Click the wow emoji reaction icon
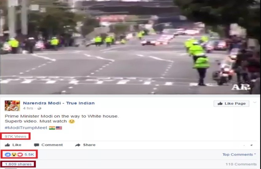Viewport: 261px width, 169px height. (14, 155)
